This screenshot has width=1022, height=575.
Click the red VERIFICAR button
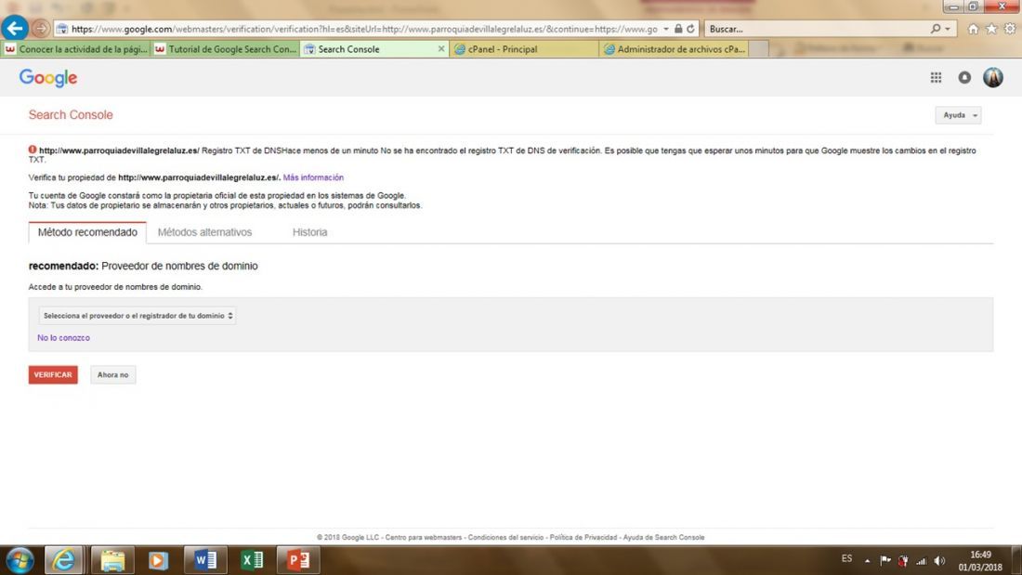click(53, 375)
